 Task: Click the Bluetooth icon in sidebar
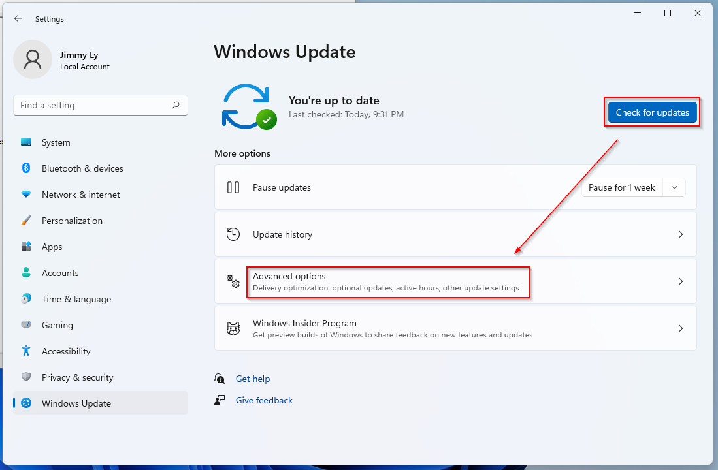click(x=26, y=168)
